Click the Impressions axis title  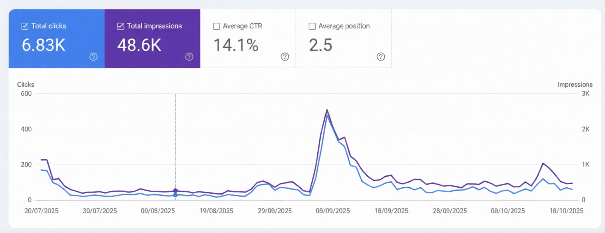click(575, 84)
